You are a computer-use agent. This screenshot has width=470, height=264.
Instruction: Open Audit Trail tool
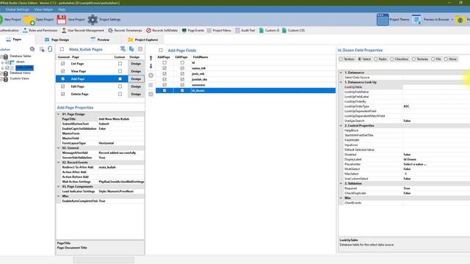click(x=245, y=30)
